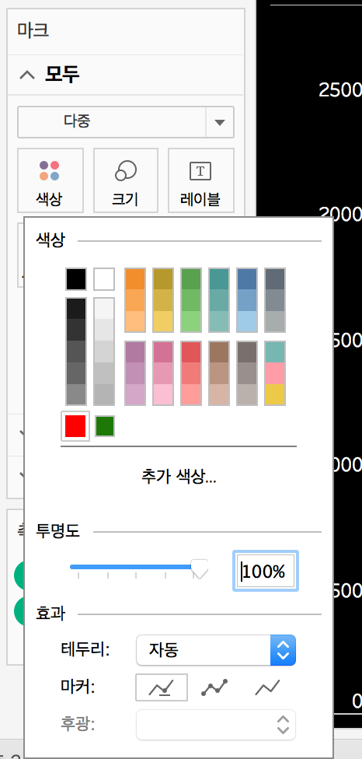
Task: Pick the white color swatch
Action: tap(104, 279)
